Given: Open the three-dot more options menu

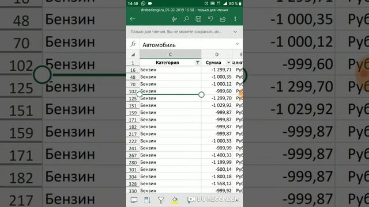Looking at the screenshot, I should [x=235, y=19].
